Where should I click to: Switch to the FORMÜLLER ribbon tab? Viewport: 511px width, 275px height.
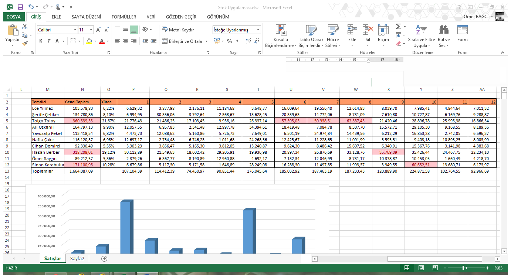coord(123,17)
